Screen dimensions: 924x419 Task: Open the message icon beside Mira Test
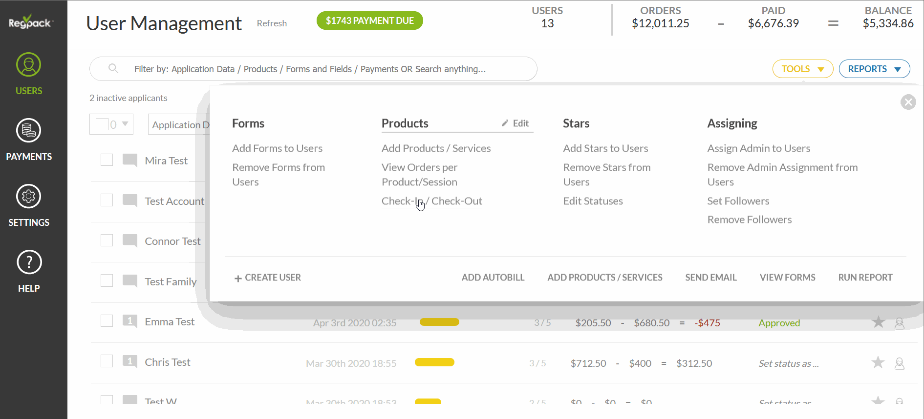pos(129,160)
